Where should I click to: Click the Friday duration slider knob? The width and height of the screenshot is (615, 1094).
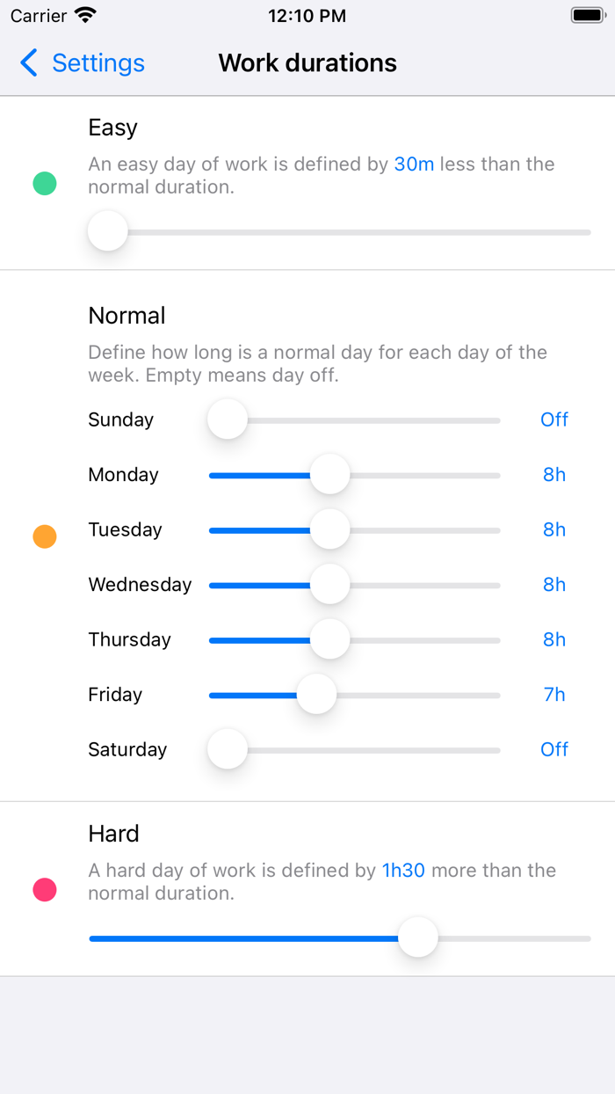(x=316, y=695)
